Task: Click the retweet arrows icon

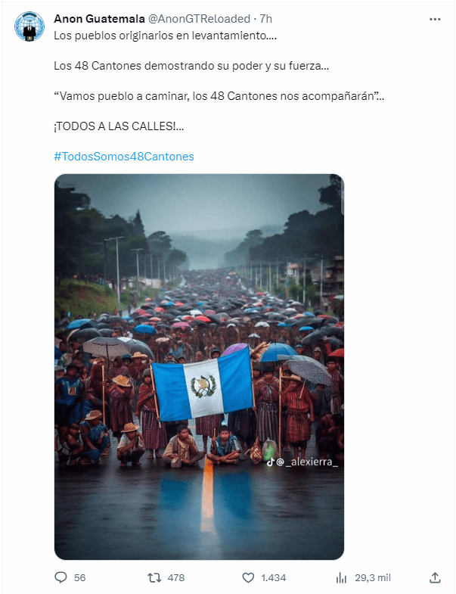Action: point(154,577)
